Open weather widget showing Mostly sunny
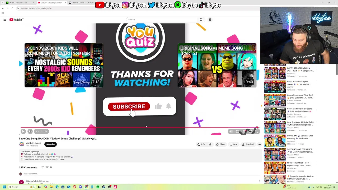The image size is (338, 190). click(x=290, y=187)
